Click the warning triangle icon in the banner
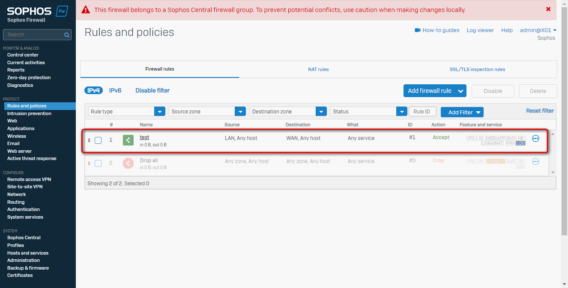This screenshot has height=288, width=568. 86,9
